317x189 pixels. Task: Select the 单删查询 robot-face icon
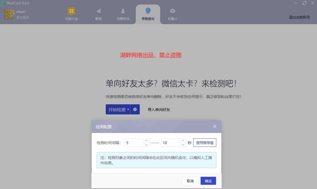coord(148,11)
